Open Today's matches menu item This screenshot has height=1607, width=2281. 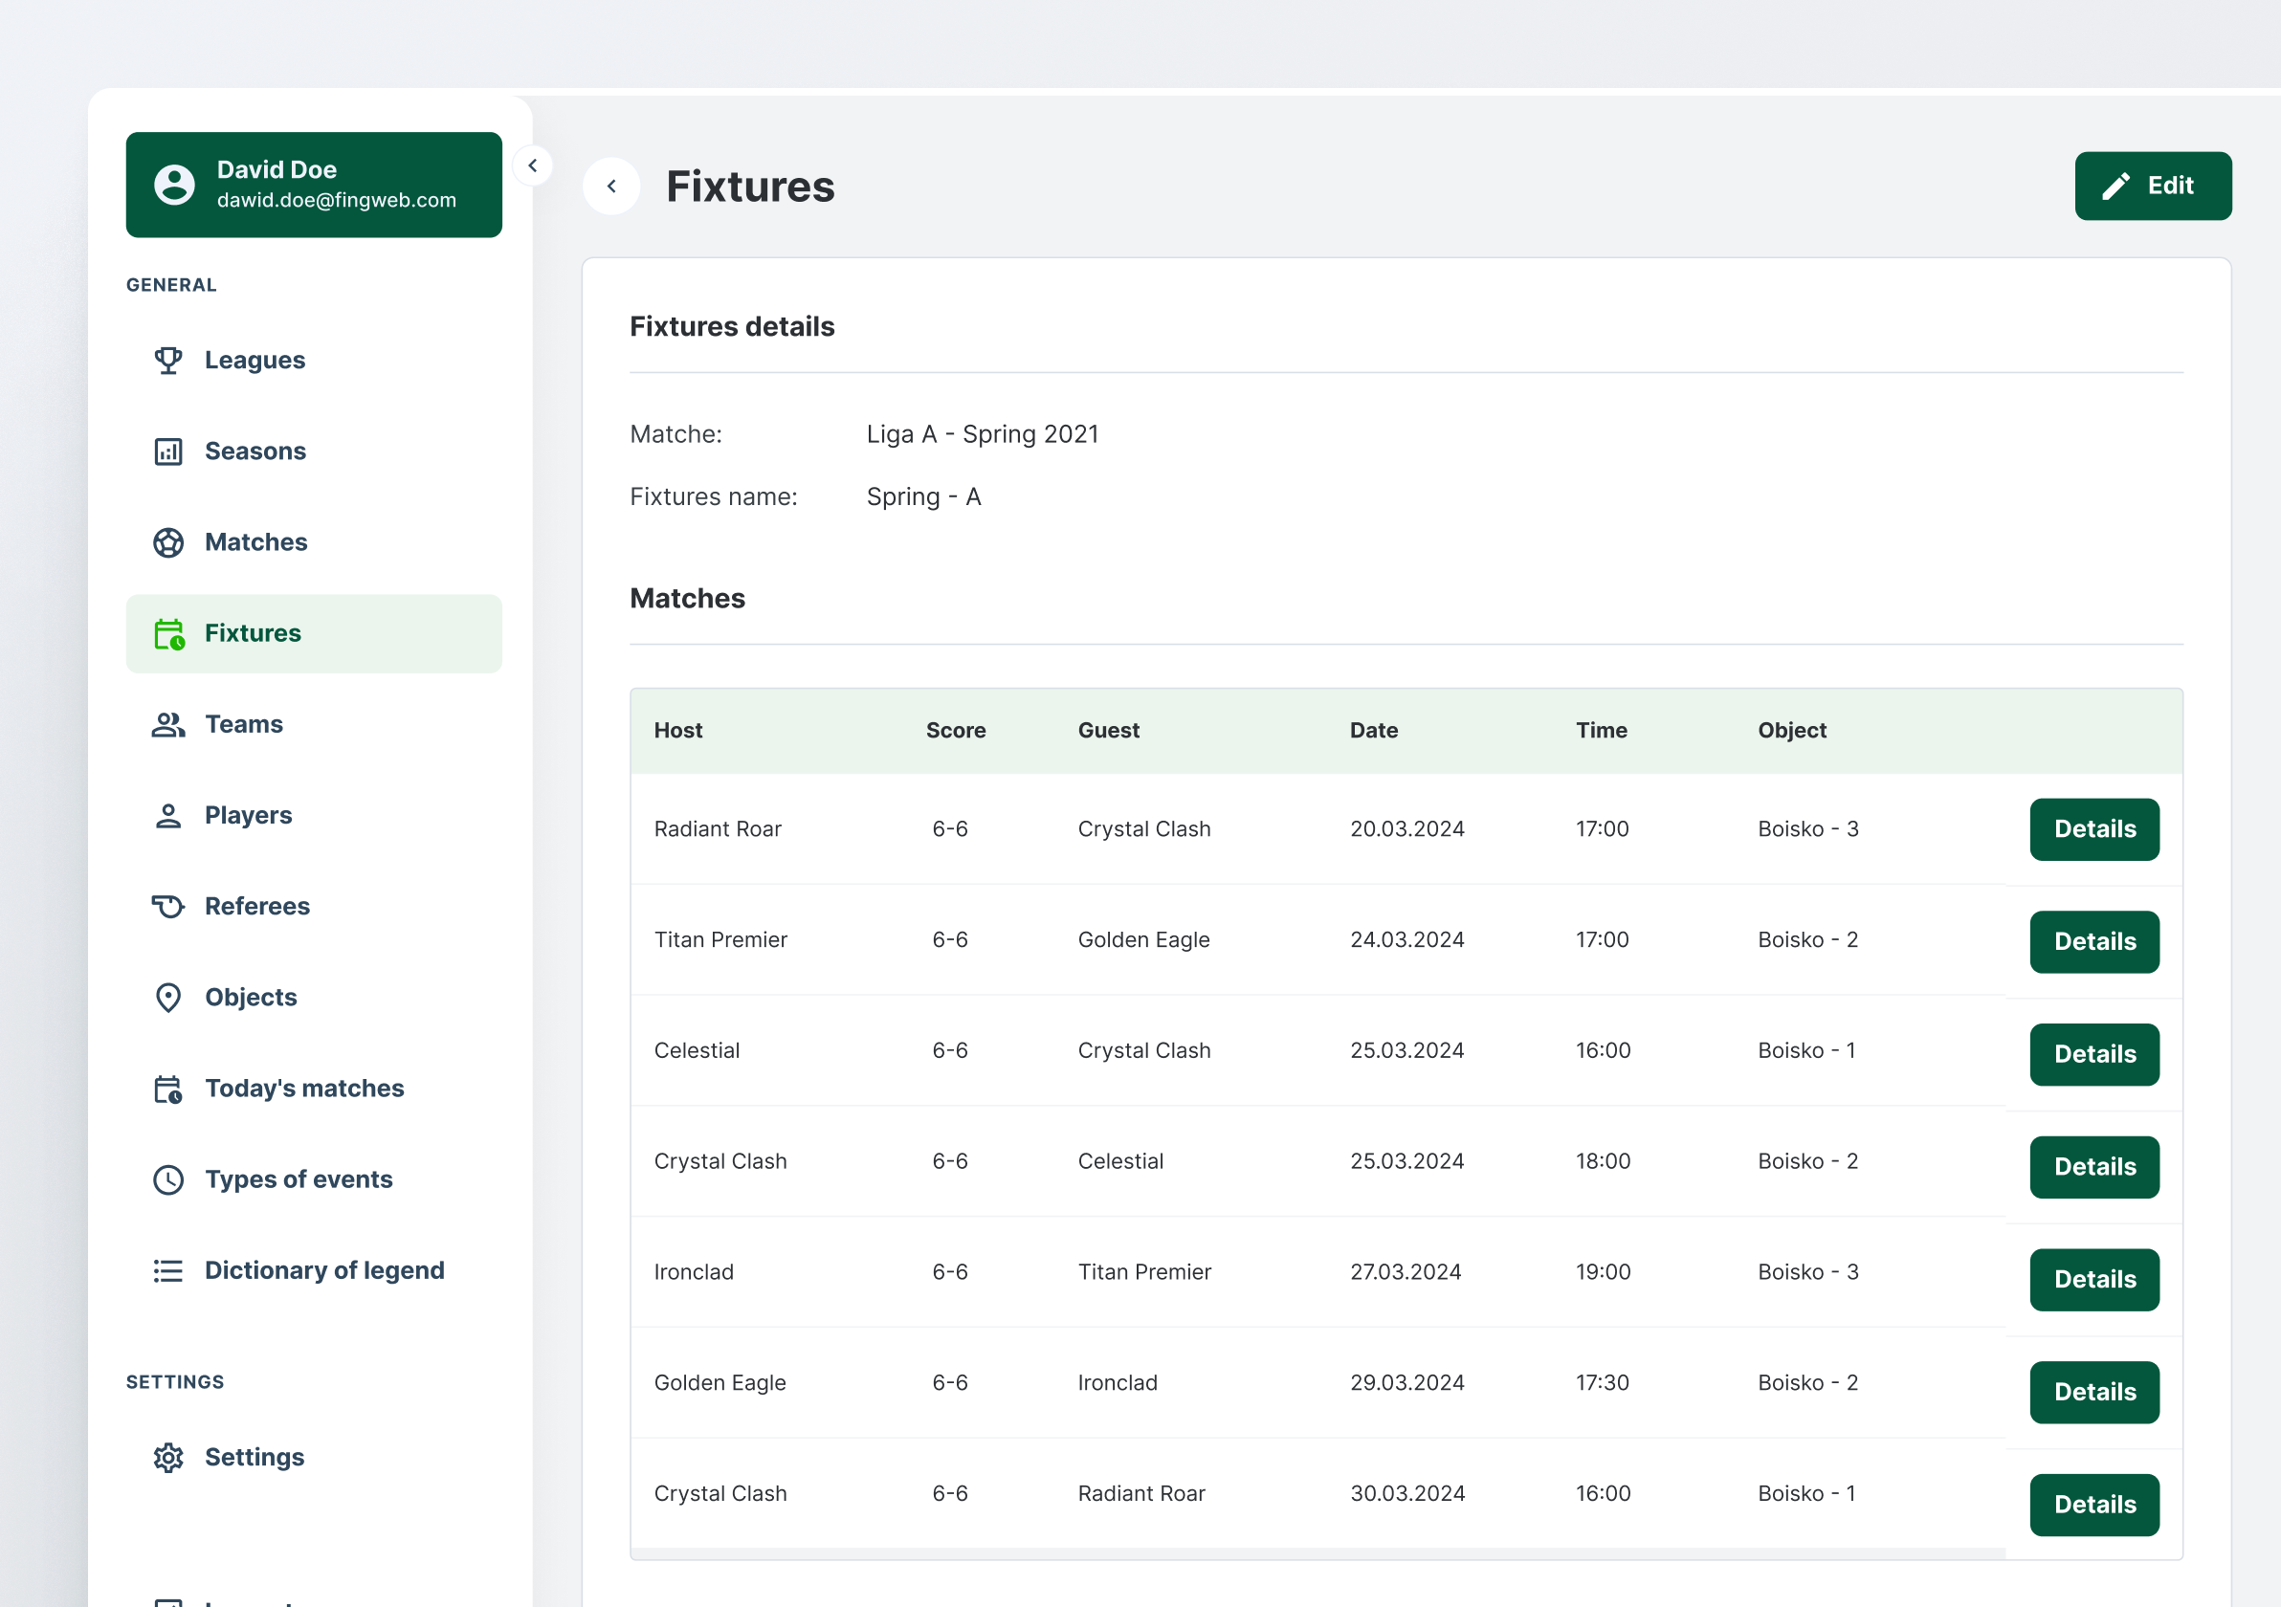[x=304, y=1089]
